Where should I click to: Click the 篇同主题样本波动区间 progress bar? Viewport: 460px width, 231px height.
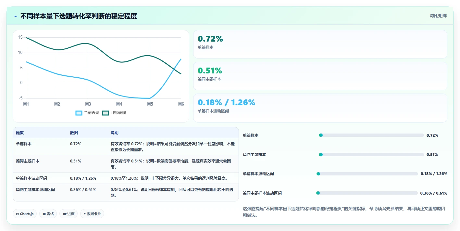click(x=367, y=193)
